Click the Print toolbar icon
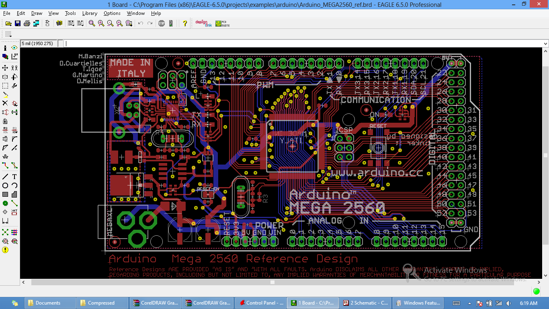The height and width of the screenshot is (309, 549). pos(27,23)
